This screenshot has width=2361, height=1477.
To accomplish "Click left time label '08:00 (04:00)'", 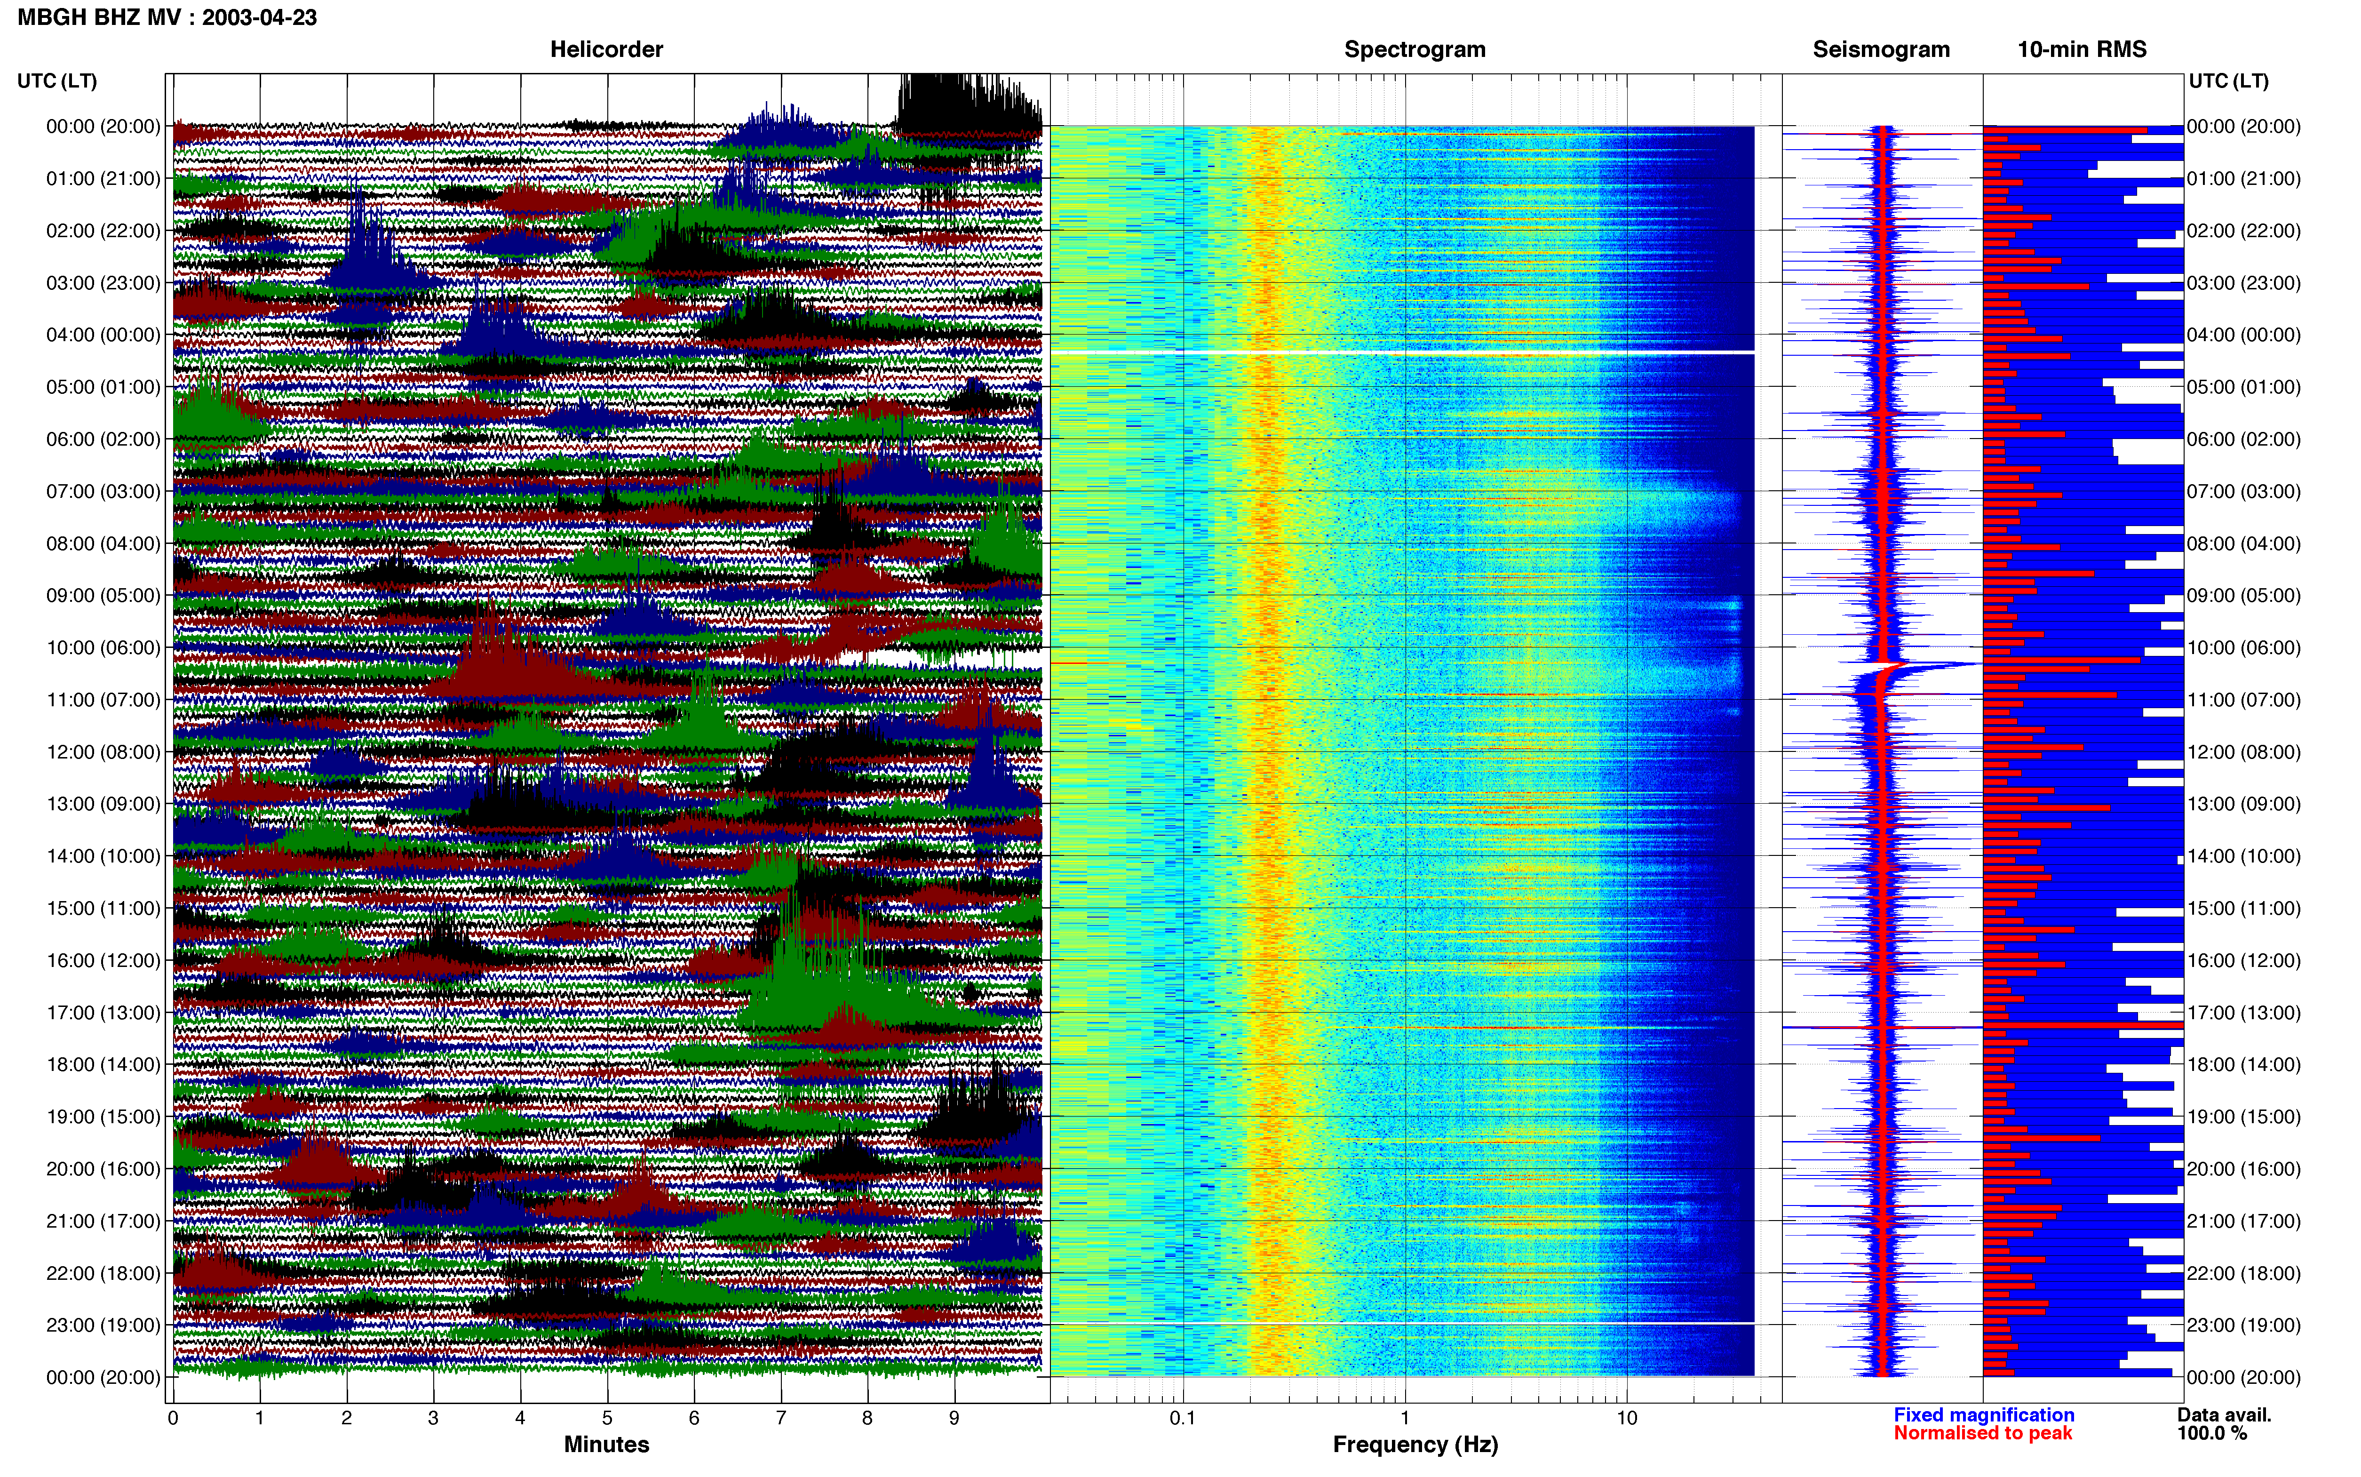I will click(x=103, y=543).
